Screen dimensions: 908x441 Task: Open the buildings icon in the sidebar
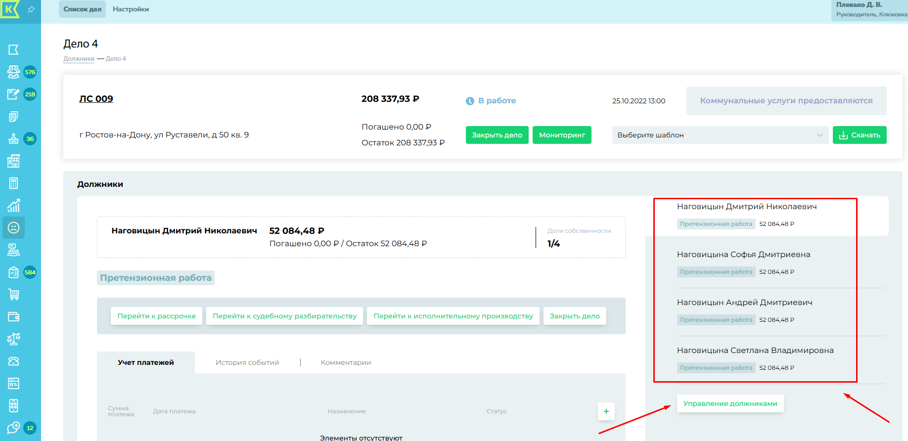(13, 161)
